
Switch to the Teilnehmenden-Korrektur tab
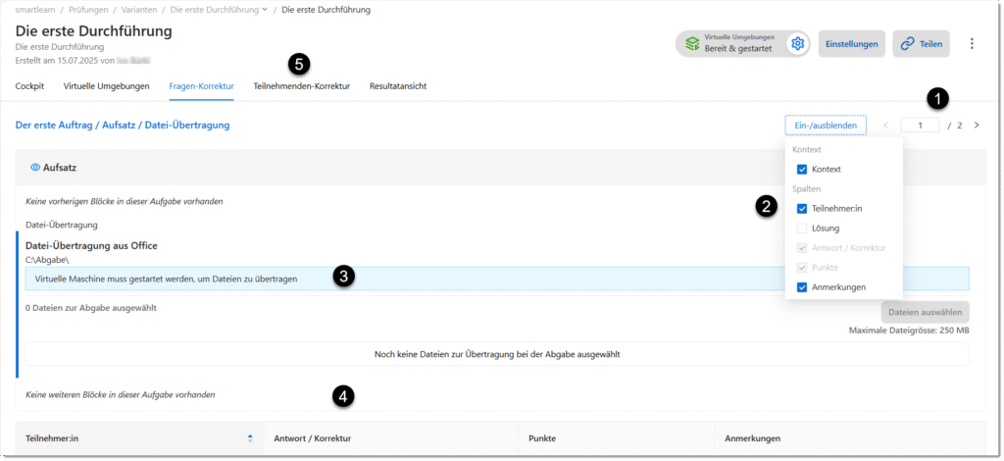point(301,86)
